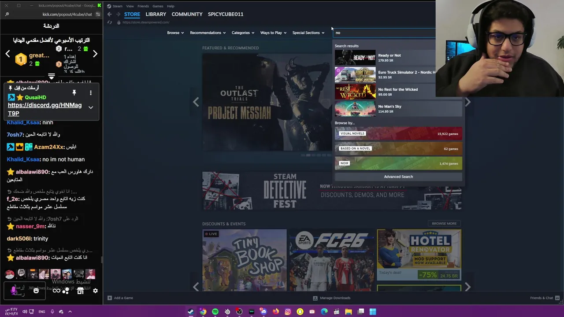Expand the Browse dropdown
This screenshot has height=317, width=564.
pos(175,33)
